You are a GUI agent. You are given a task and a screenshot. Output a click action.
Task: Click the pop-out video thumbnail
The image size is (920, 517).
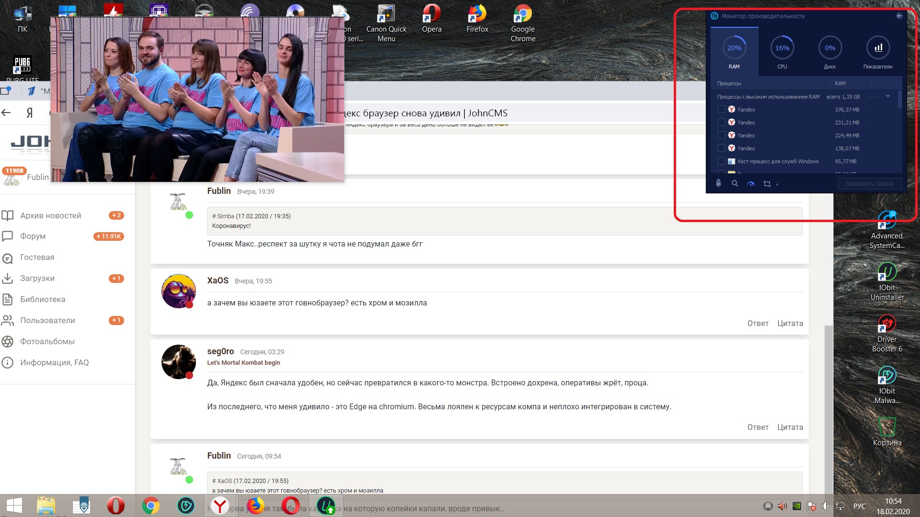point(197,100)
